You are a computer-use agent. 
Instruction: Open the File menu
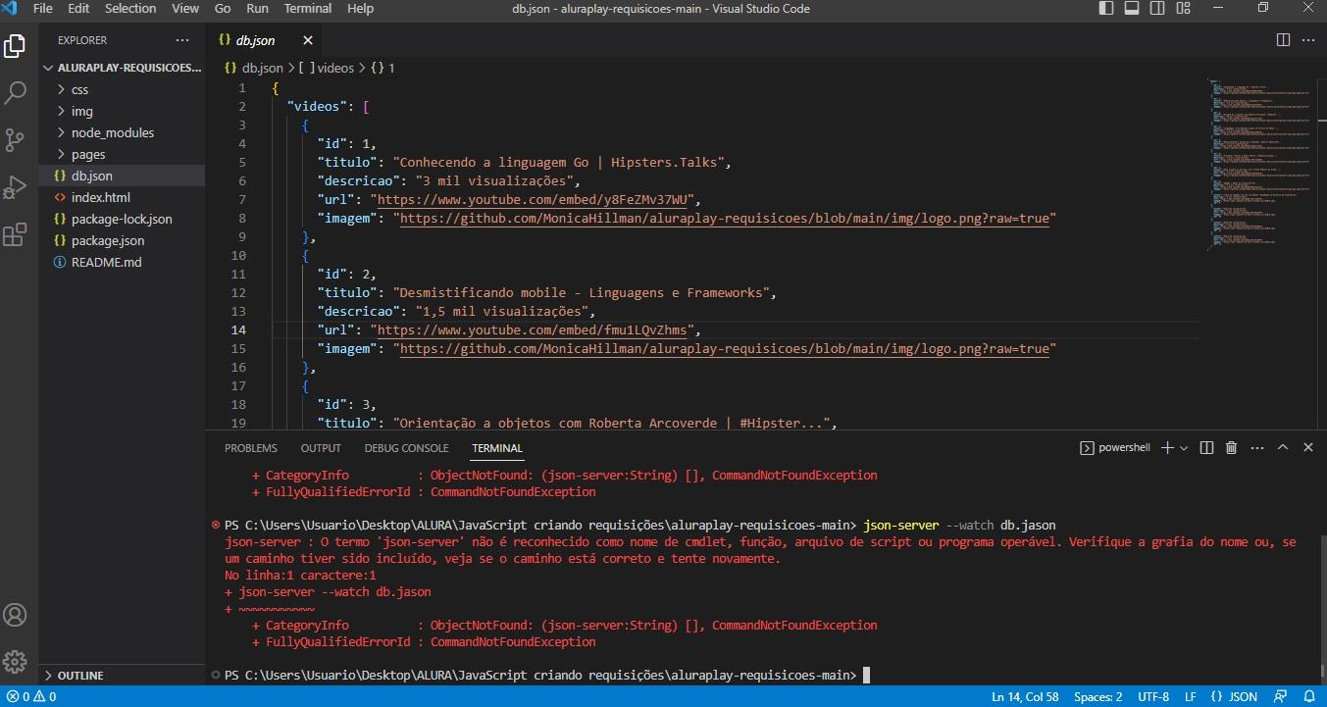pyautogui.click(x=42, y=8)
